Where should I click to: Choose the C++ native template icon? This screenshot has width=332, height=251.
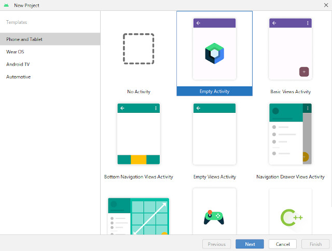point(292,217)
